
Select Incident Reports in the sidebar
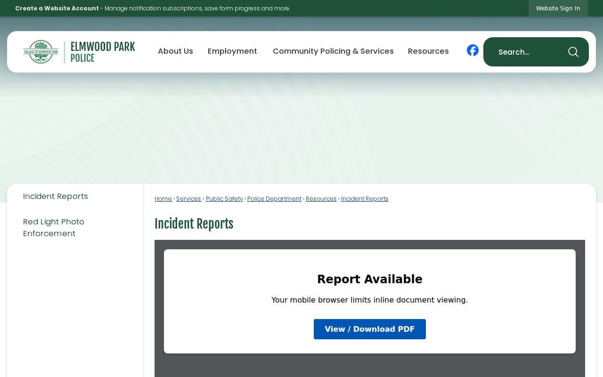[56, 197]
